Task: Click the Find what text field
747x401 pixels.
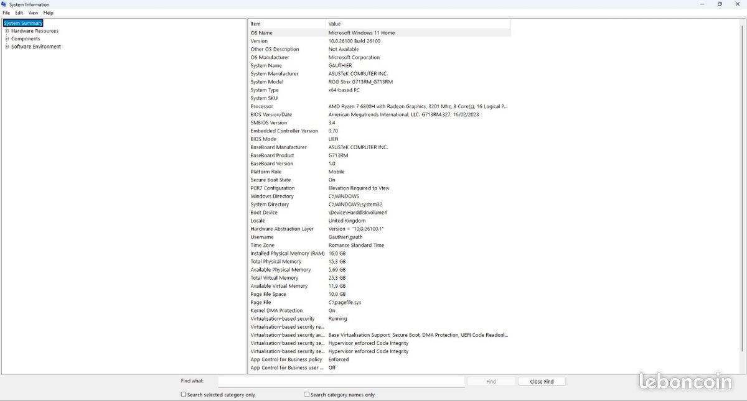Action: point(341,381)
